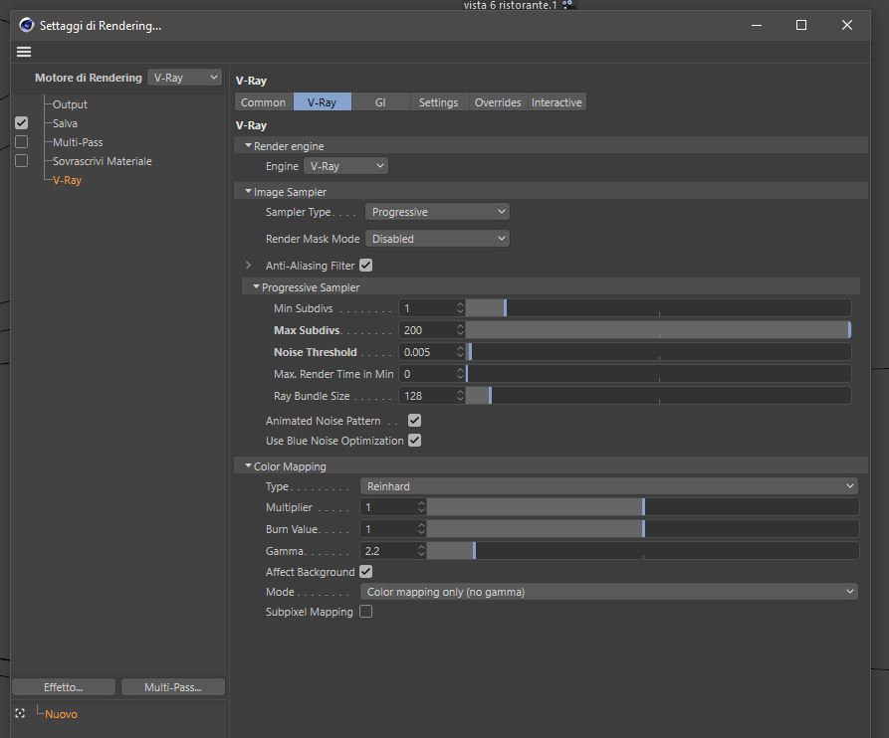Expand the Anti-Aliasing Filter options
Screen dimensions: 889x738
point(248,266)
